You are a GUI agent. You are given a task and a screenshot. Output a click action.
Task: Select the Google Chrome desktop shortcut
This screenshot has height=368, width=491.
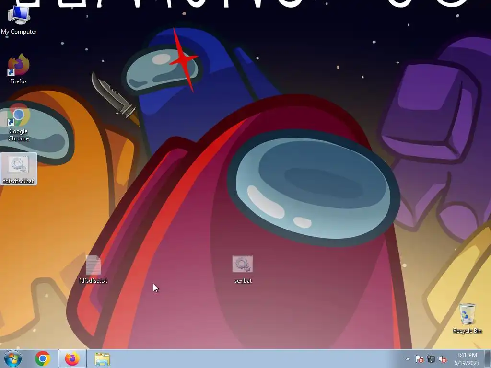coord(19,122)
